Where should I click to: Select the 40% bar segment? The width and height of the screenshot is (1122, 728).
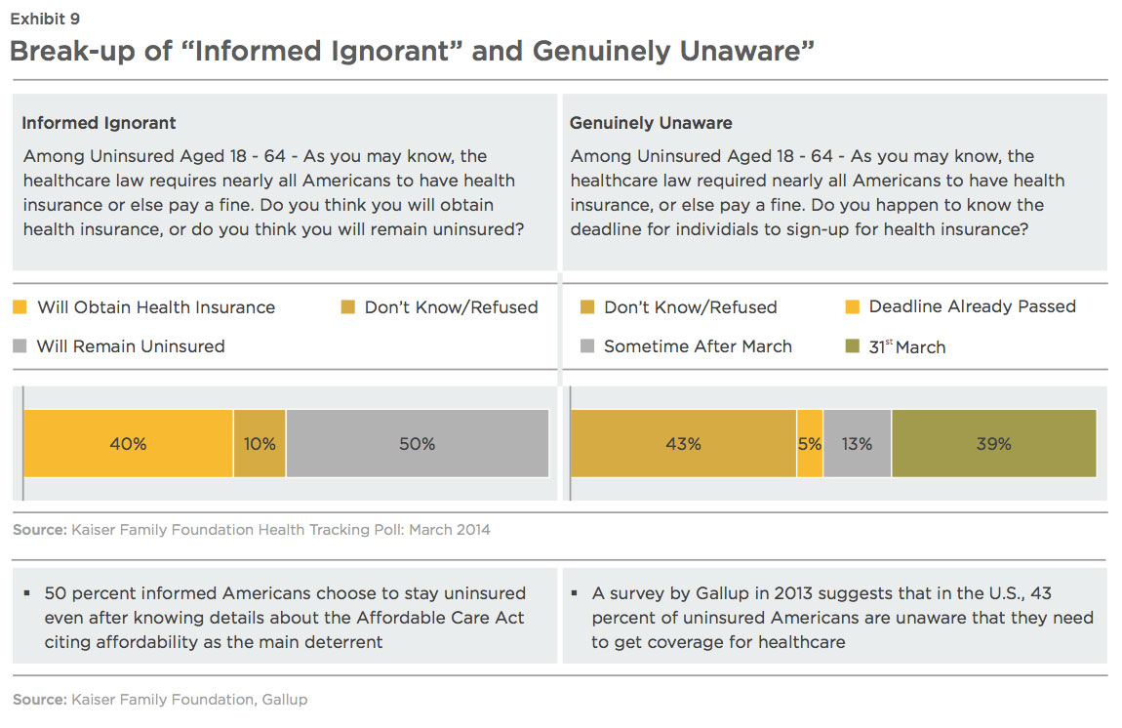point(129,443)
